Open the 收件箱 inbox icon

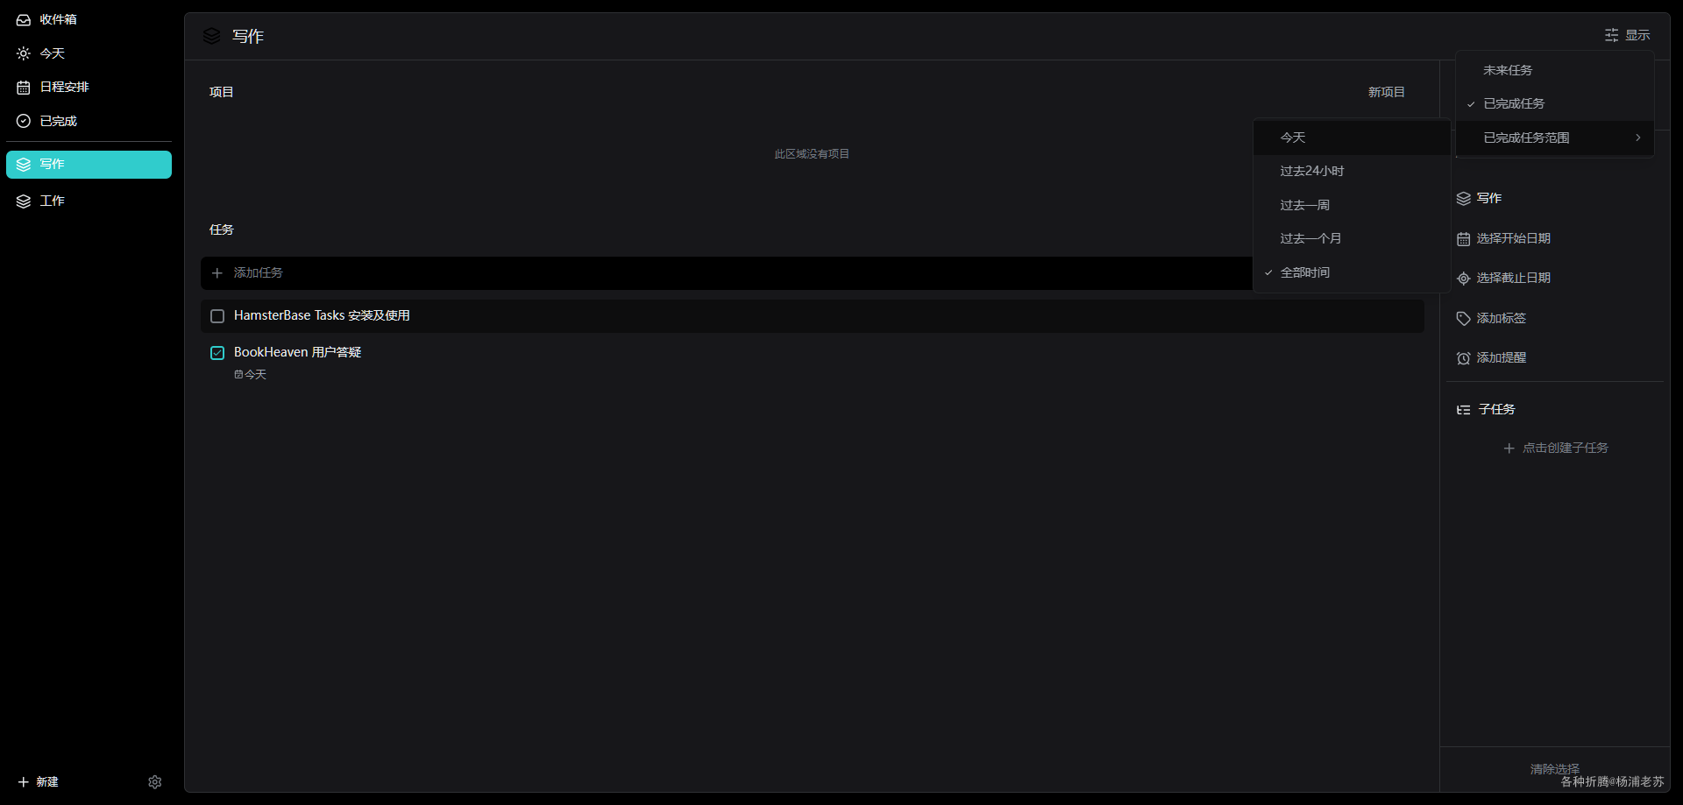tap(24, 19)
